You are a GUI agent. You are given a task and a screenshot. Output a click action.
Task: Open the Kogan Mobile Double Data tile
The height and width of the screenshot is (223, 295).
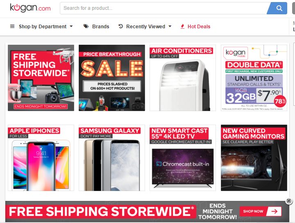(x=254, y=78)
